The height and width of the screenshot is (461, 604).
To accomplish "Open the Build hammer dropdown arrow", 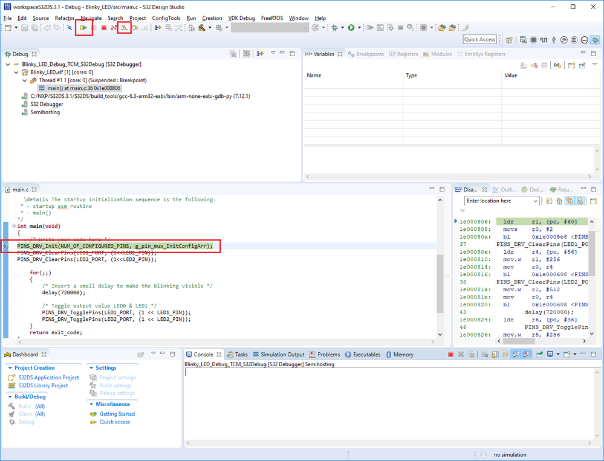I will point(210,28).
